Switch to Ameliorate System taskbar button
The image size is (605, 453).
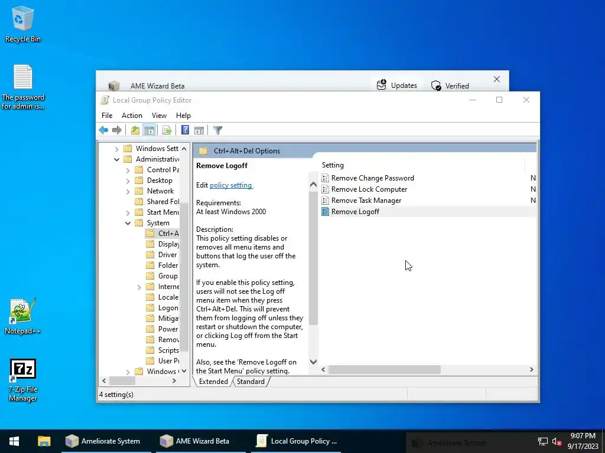(x=106, y=441)
